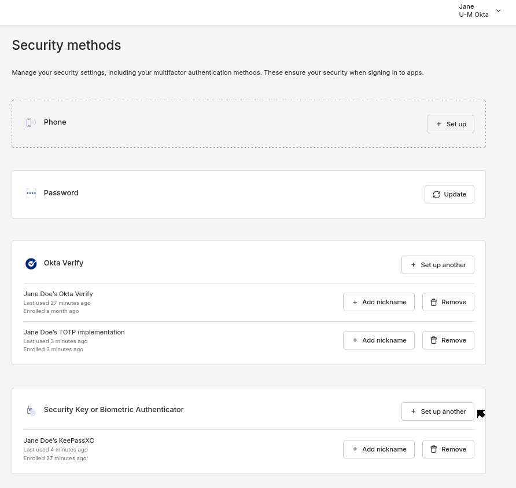The image size is (516, 488).
Task: Expand the U-M Okta user chevron
Action: pyautogui.click(x=498, y=10)
